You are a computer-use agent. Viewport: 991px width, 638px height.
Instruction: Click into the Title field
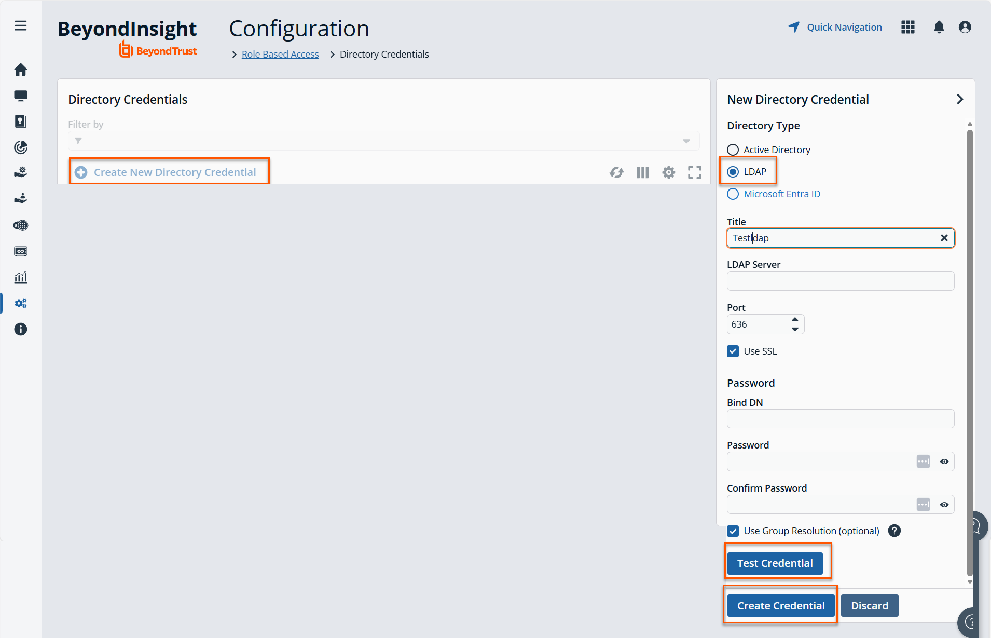tap(841, 238)
